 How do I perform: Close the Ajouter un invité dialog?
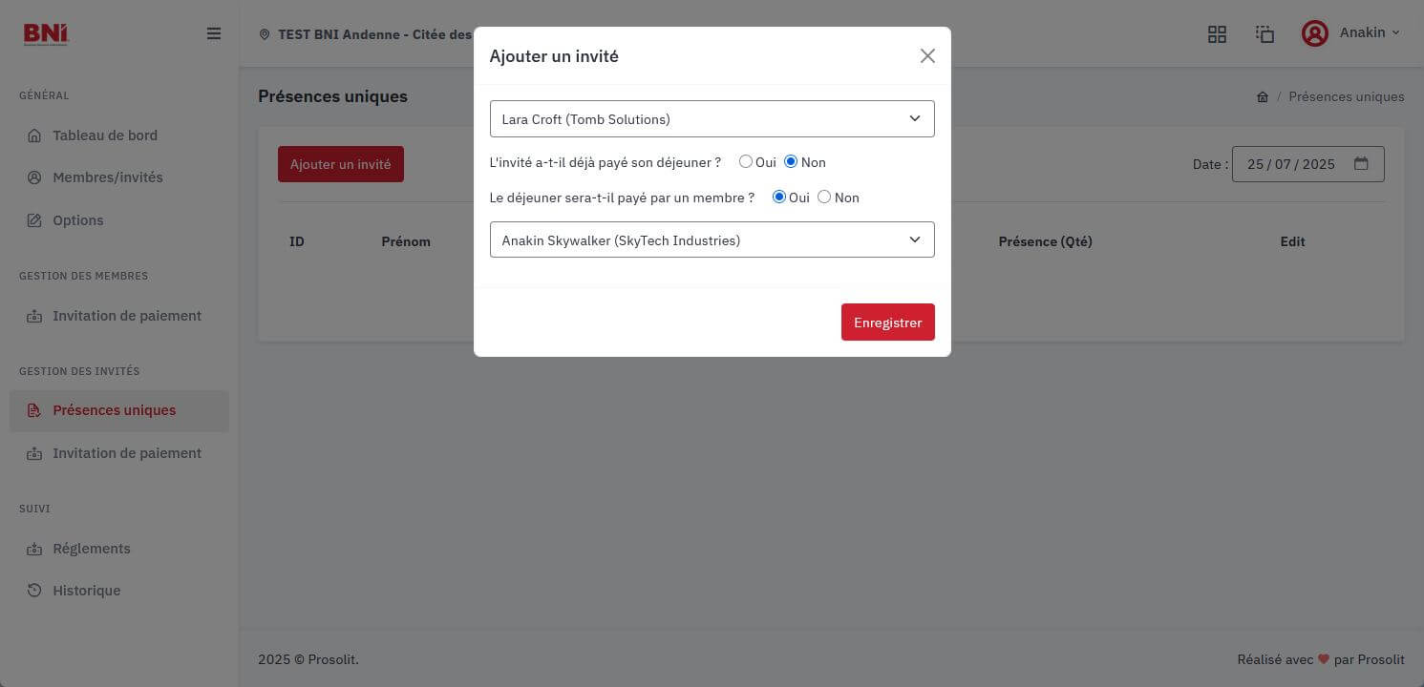point(927,56)
